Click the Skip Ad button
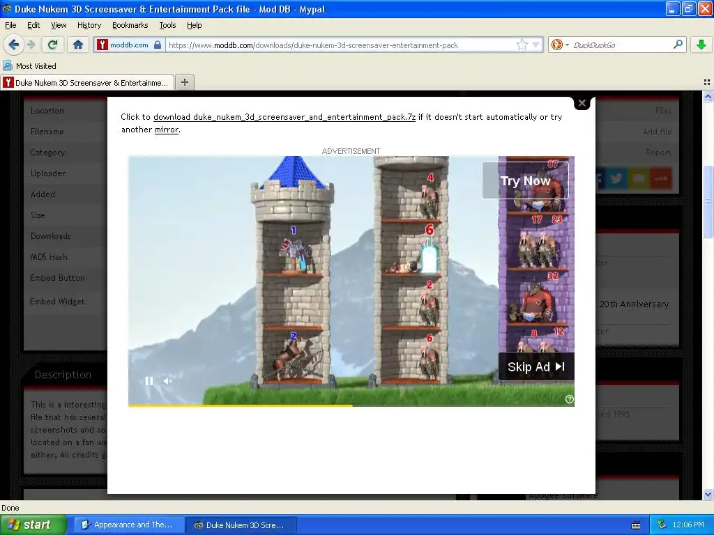This screenshot has height=535, width=714. [x=536, y=366]
